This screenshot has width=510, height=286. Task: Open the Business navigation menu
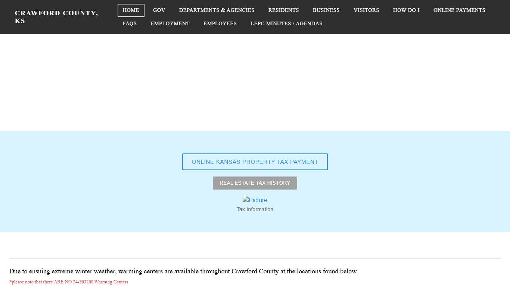point(326,10)
